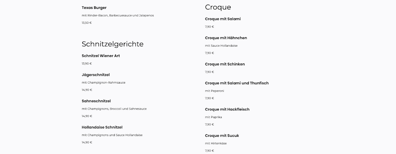This screenshot has width=396, height=154.
Task: Click Croque mit Sucuk item
Action: click(222, 135)
